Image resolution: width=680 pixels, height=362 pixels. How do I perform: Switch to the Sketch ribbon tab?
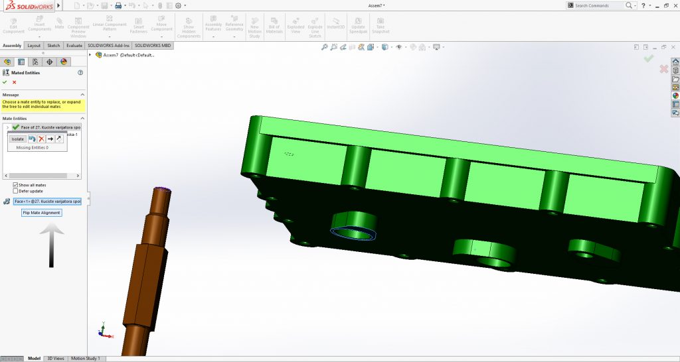[53, 46]
